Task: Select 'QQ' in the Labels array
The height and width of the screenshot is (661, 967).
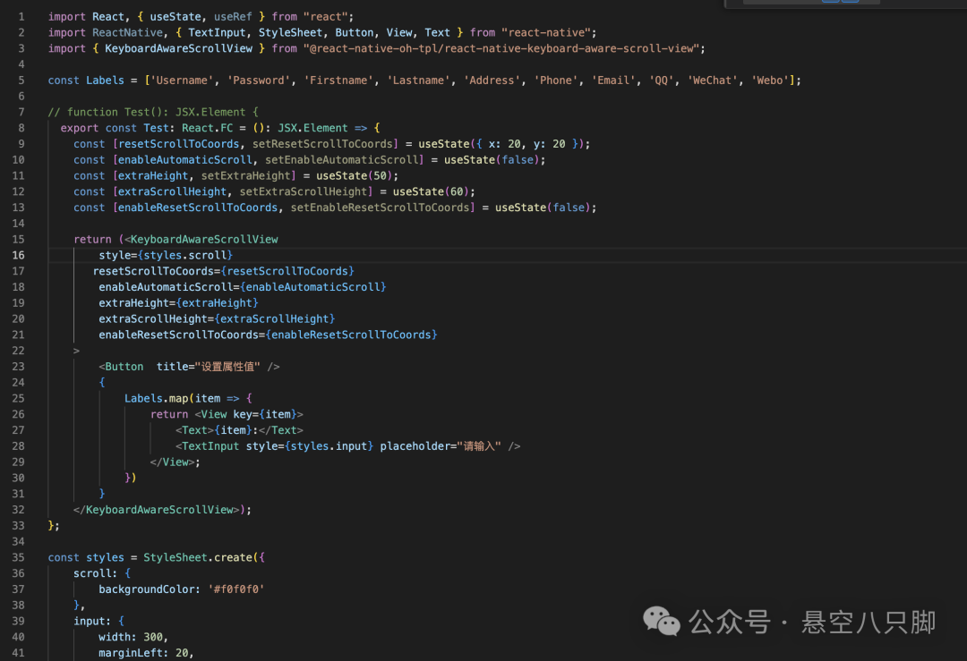Action: pos(662,81)
